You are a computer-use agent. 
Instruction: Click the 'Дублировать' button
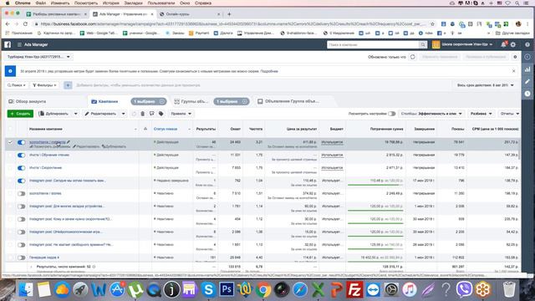53,114
